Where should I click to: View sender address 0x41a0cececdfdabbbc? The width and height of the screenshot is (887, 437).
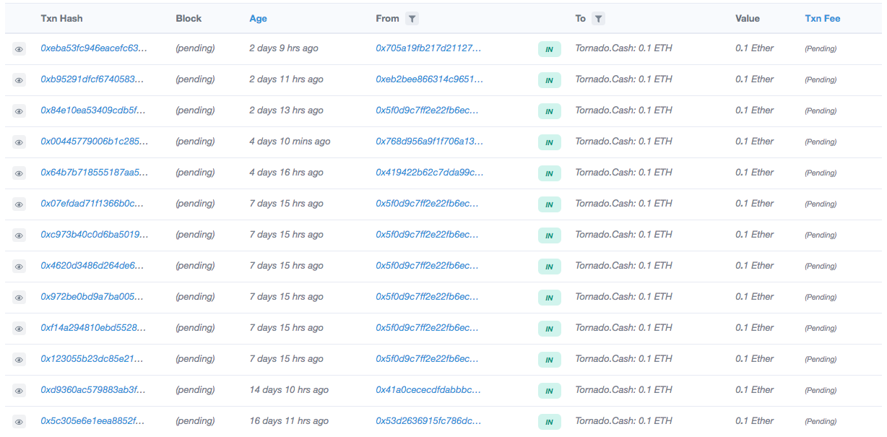pos(429,390)
